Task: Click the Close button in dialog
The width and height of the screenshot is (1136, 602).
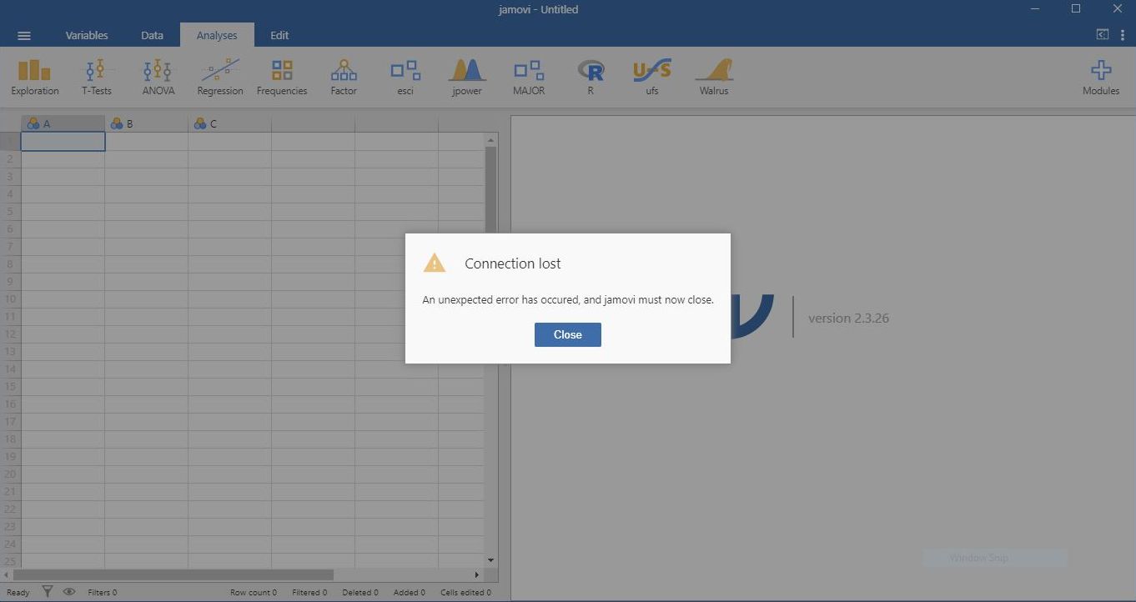Action: tap(567, 334)
